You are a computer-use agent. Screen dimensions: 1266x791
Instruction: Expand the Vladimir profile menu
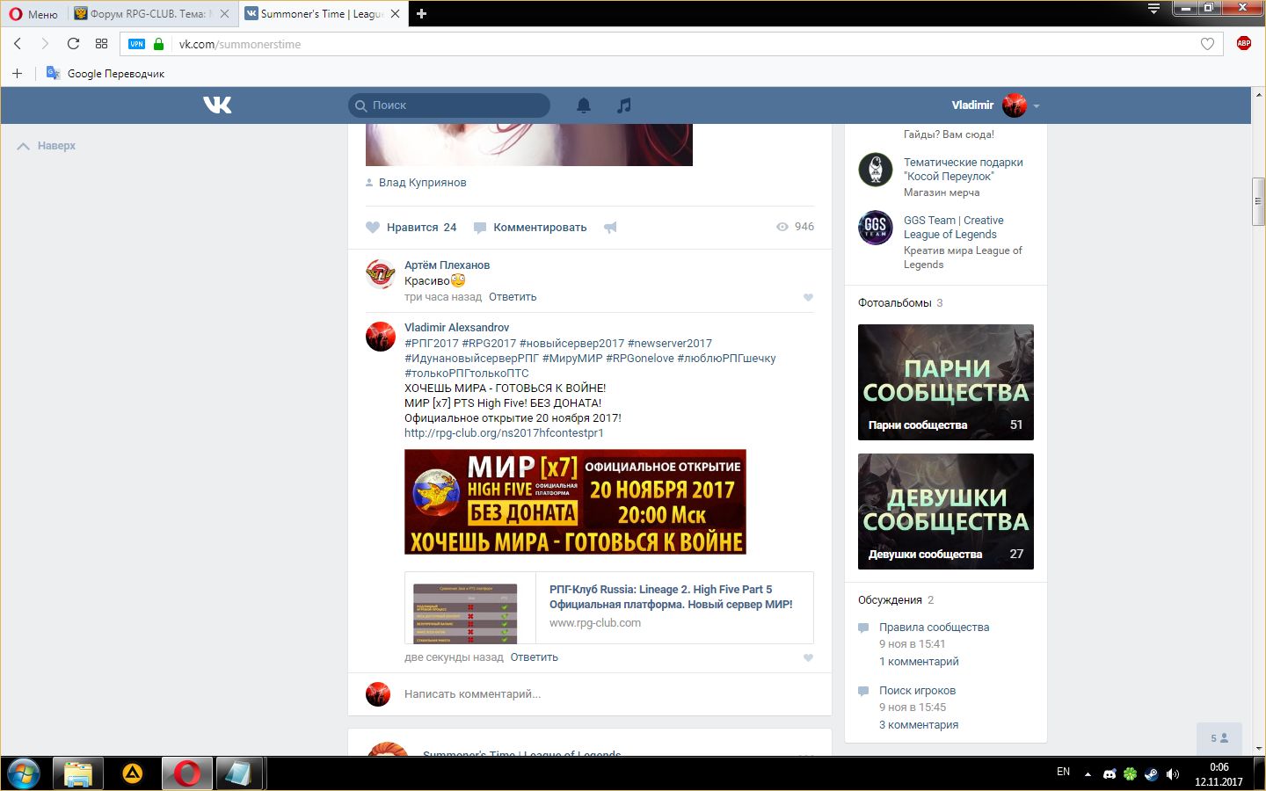(996, 105)
